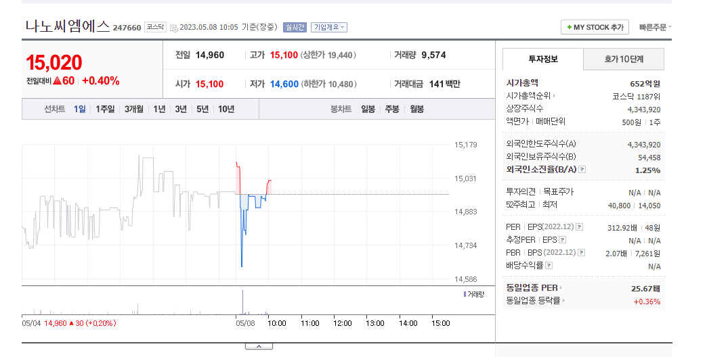This screenshot has height=357, width=707.
Task: Click the 외국인소진율 value 1.25%
Action: pos(648,170)
